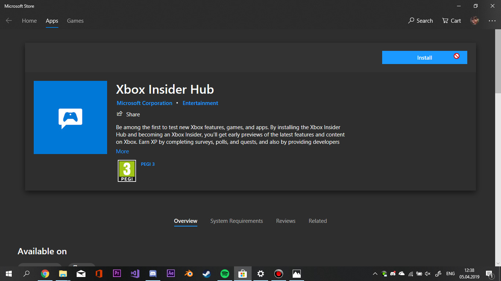Click the PEGI 3 rating badge
Viewport: 501px width, 281px height.
pos(127,171)
